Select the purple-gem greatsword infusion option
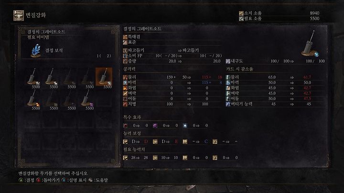Image resolution: width=344 pixels, height=193 pixels. 88,99
